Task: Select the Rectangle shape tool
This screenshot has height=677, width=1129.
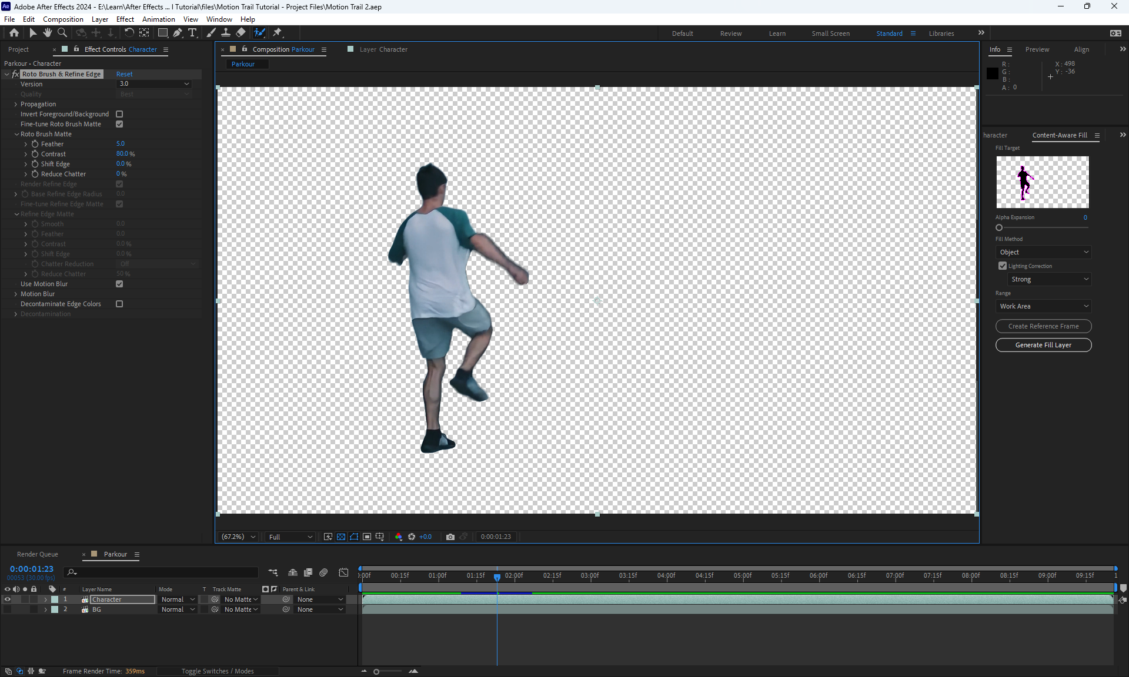Action: (x=163, y=33)
